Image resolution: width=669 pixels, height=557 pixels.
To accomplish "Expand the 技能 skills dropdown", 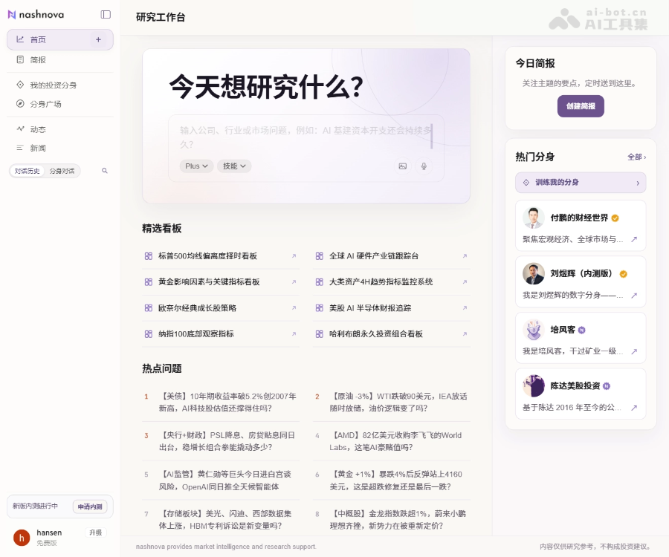I will (x=234, y=166).
